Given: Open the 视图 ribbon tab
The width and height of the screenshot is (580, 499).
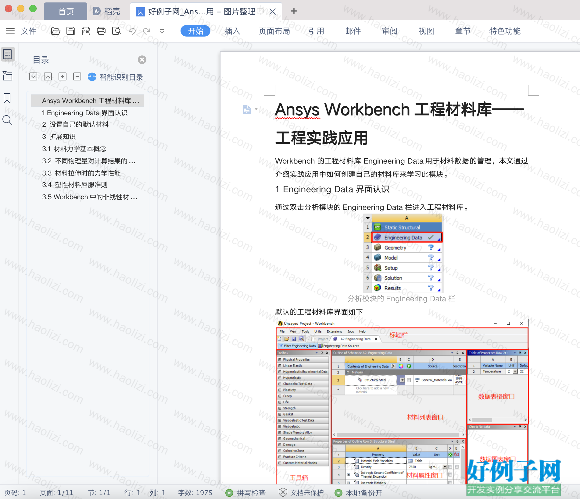Looking at the screenshot, I should pos(426,31).
